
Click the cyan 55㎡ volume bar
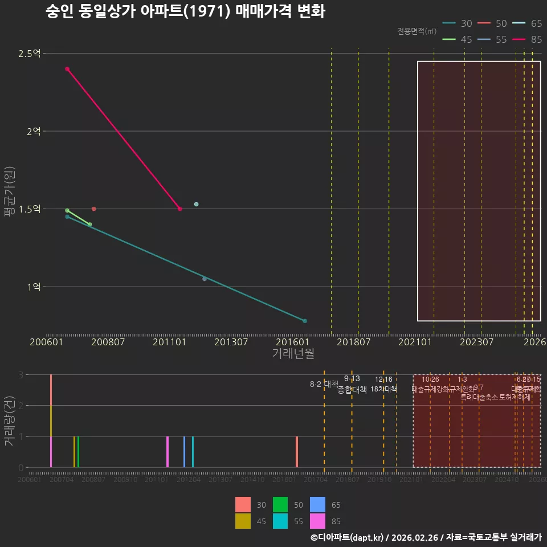coord(193,452)
